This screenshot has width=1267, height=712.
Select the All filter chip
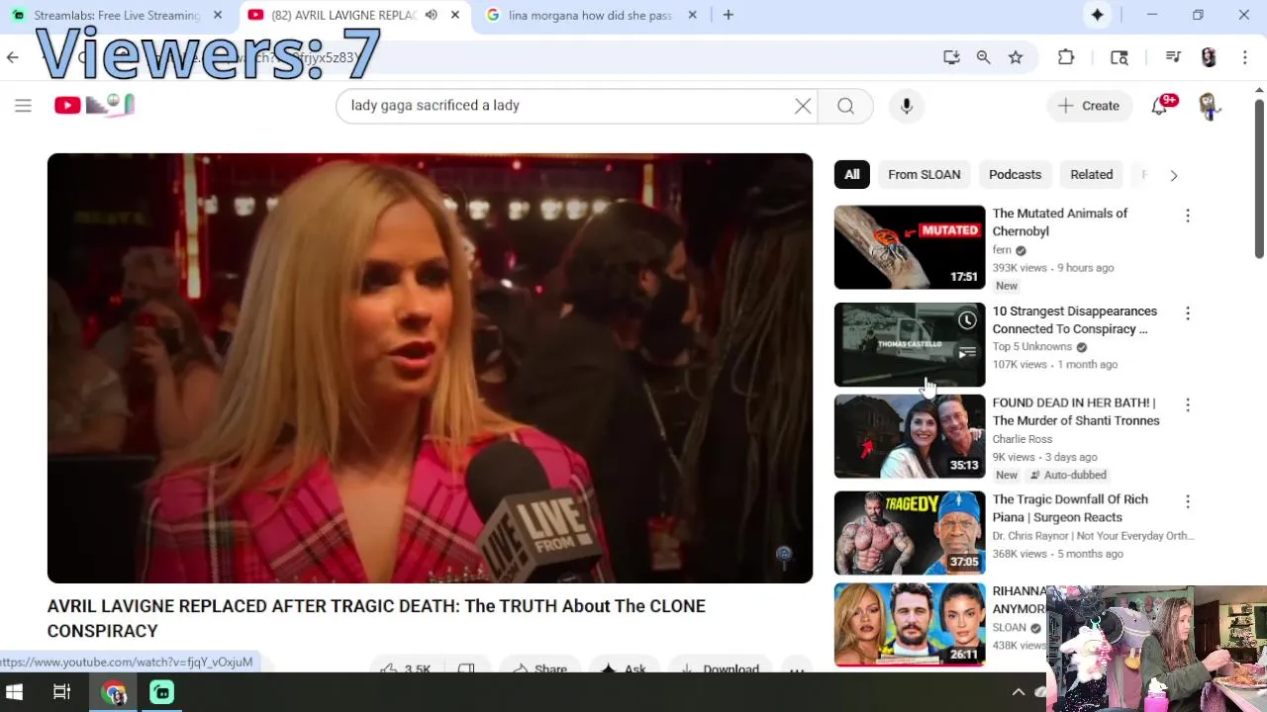[852, 174]
